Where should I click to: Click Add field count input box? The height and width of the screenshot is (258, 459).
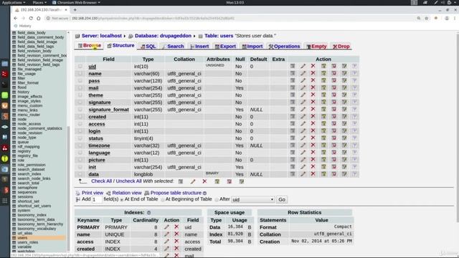click(97, 199)
